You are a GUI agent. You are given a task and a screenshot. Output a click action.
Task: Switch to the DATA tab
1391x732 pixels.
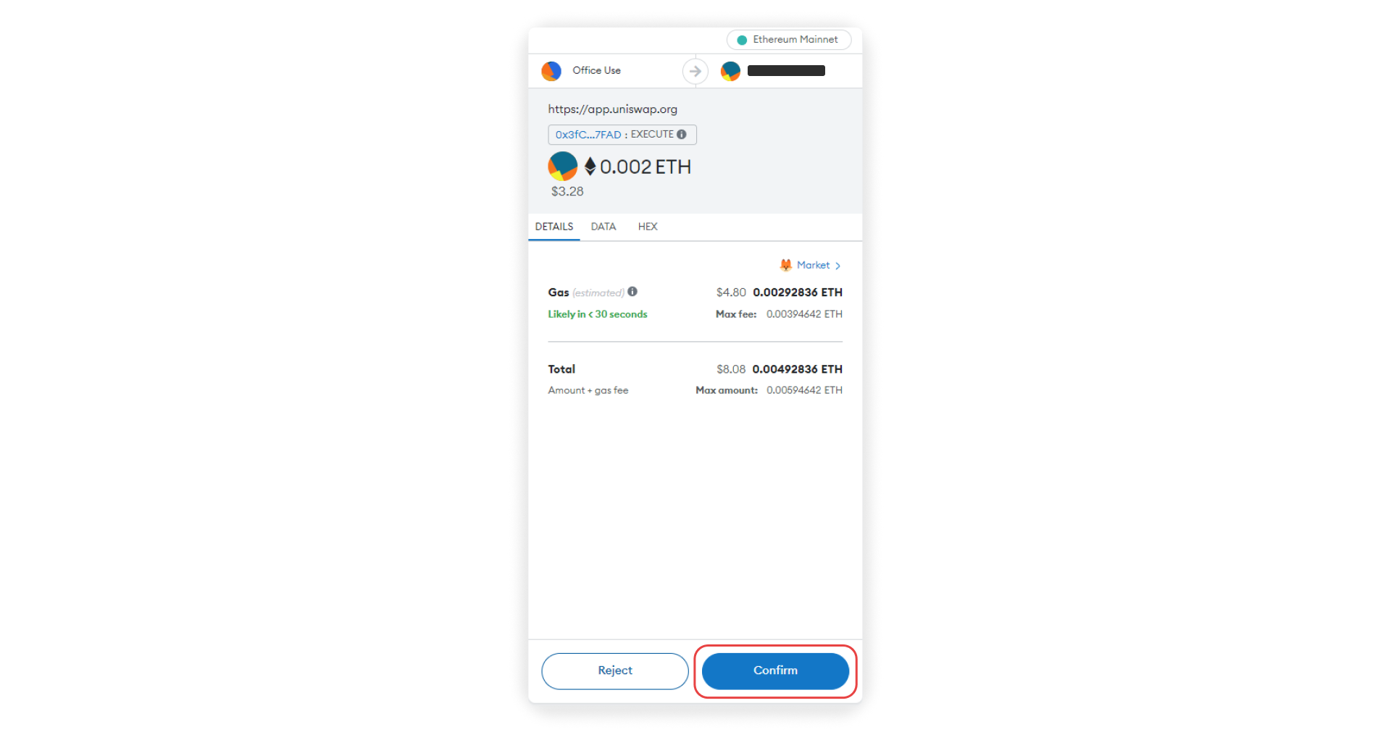coord(603,227)
